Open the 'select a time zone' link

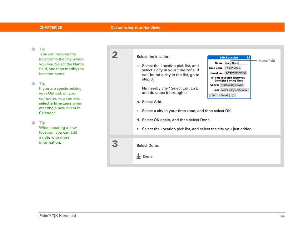tap(55, 103)
